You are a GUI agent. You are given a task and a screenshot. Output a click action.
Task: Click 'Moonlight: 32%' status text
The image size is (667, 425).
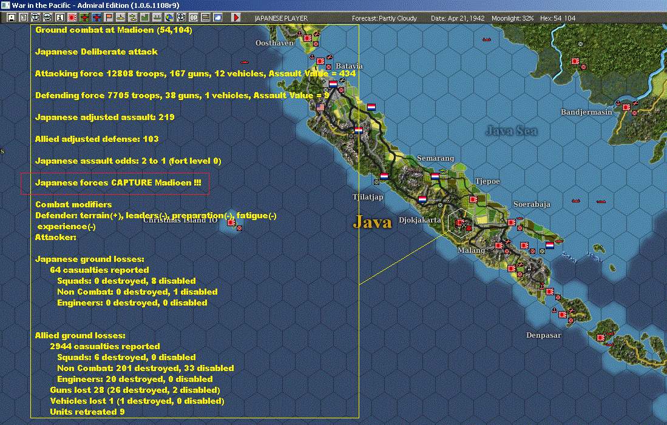[513, 18]
